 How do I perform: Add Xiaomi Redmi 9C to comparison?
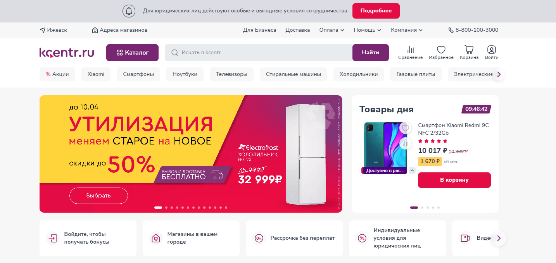point(406,144)
